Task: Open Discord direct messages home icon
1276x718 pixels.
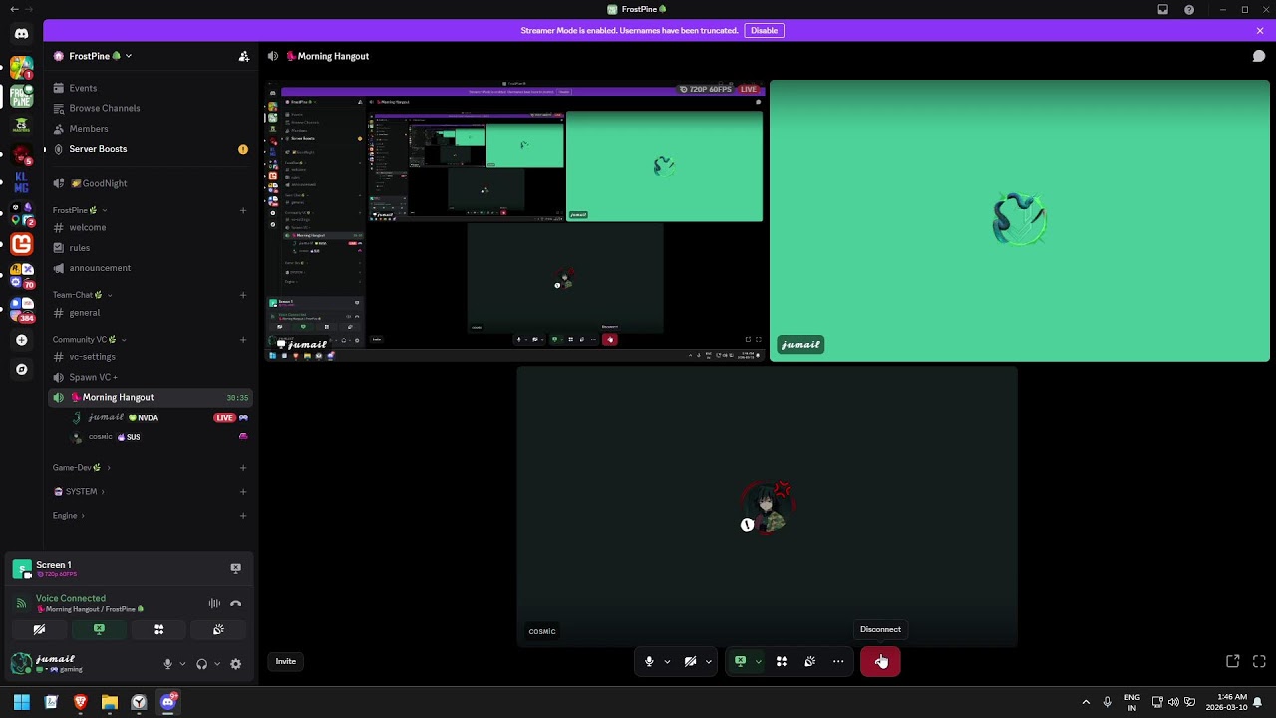Action: tap(21, 34)
